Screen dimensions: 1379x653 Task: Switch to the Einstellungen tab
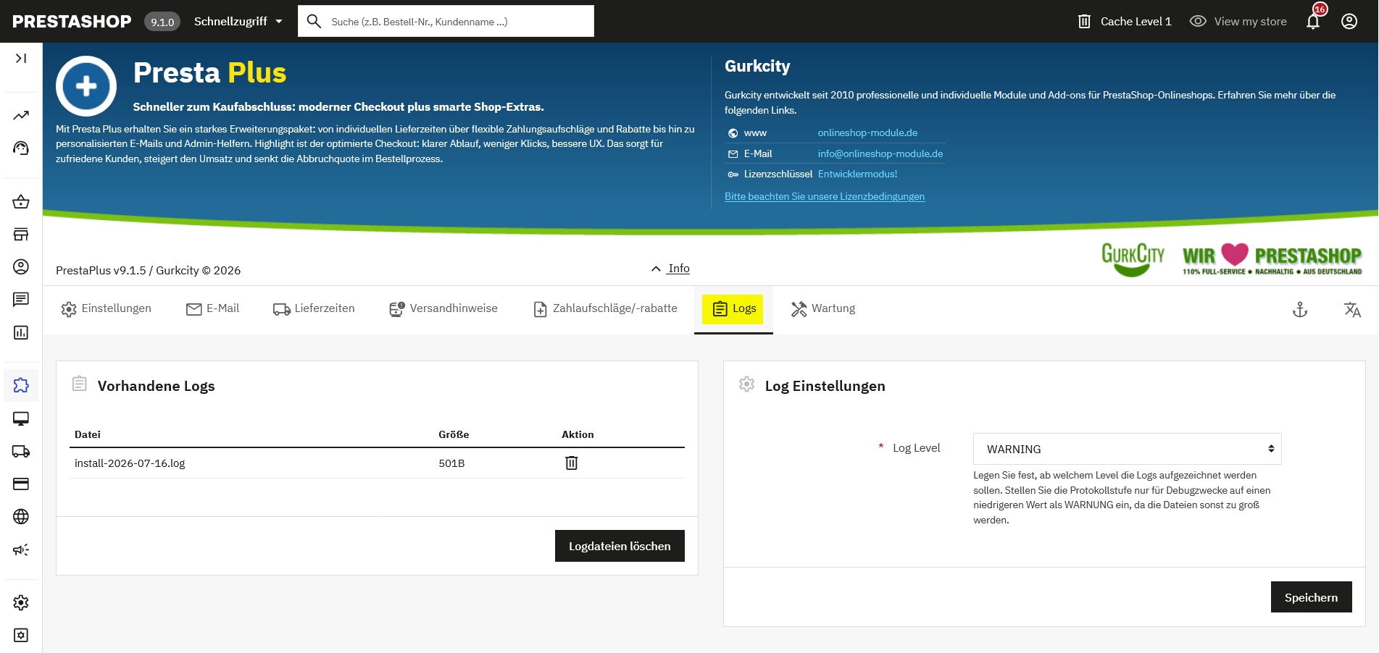(x=107, y=309)
